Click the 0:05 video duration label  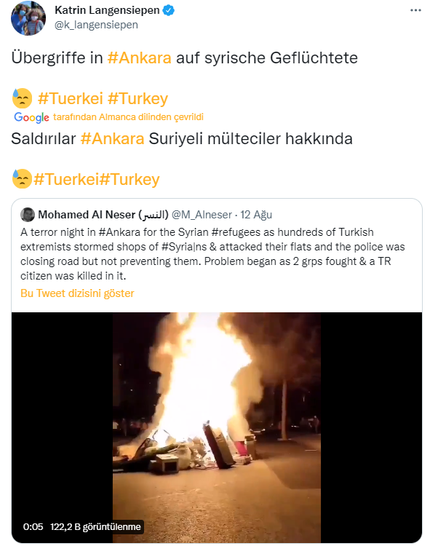coord(33,527)
